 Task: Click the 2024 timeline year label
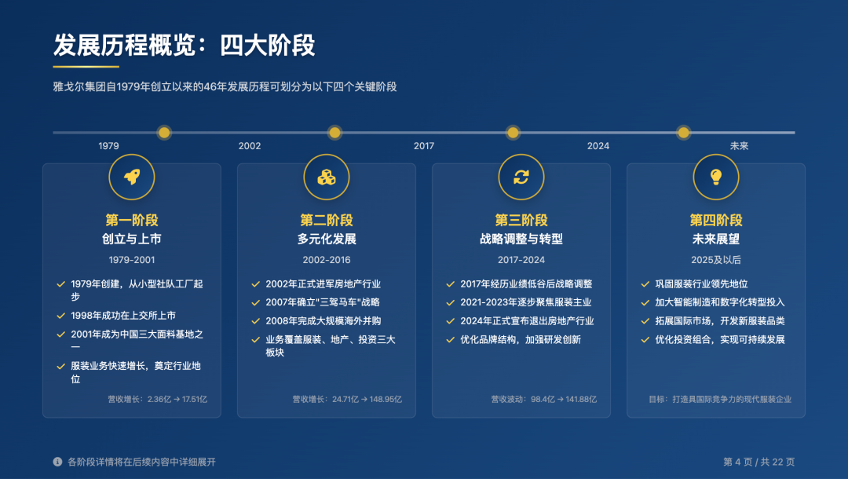[x=598, y=146]
